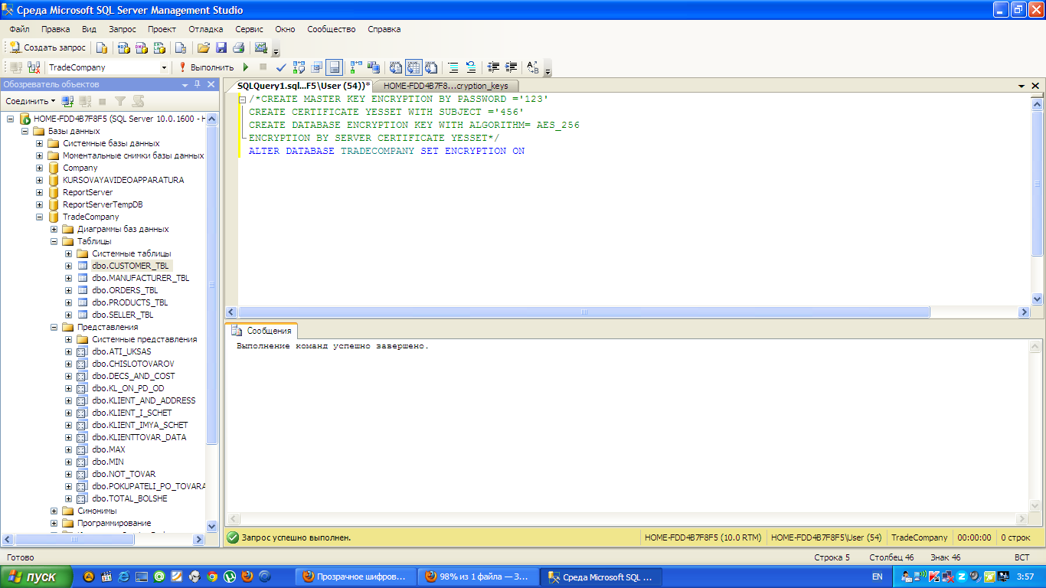Click the DMX analysis query icon
The image size is (1046, 588).
pyautogui.click(x=142, y=47)
